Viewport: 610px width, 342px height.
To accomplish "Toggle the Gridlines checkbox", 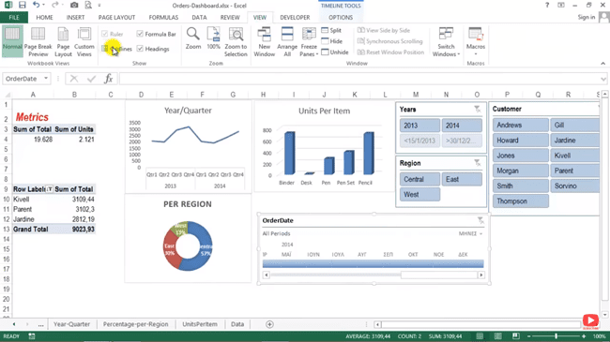I will [x=105, y=49].
